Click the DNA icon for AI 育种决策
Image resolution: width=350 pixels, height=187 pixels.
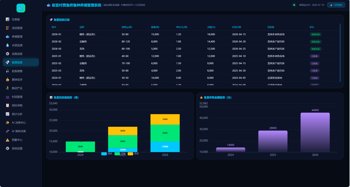[x=7, y=131]
